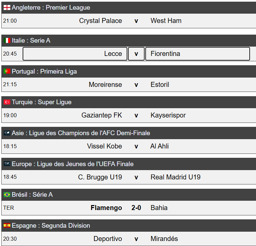Image resolution: width=256 pixels, height=246 pixels.
Task: Click the Real Madrid U19 team name
Action: point(176,177)
